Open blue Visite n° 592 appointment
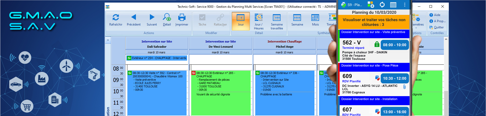 pyautogui.click(x=157, y=93)
